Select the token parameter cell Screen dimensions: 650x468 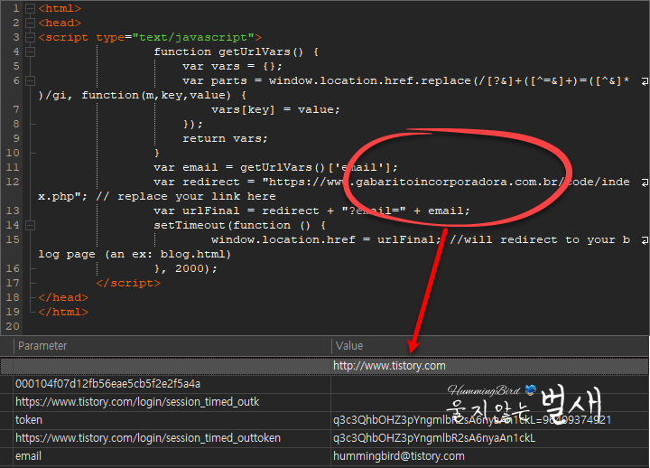(x=172, y=420)
